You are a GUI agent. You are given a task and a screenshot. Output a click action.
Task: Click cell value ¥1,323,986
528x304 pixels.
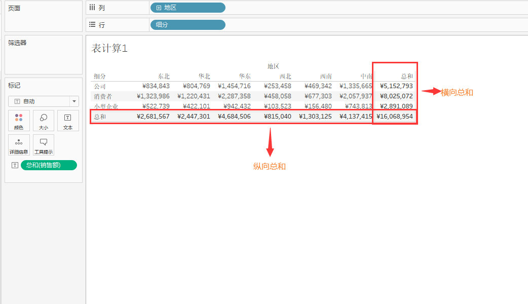[x=153, y=96]
